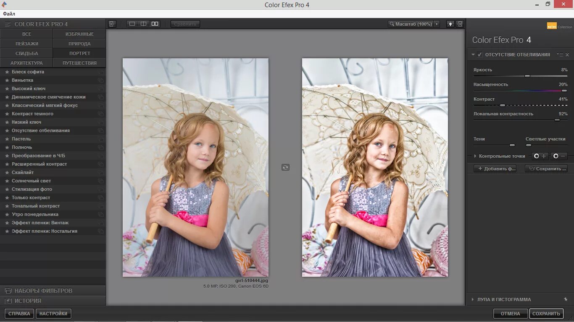574x322 pixels.
Task: Click the Добавить ф... button
Action: click(495, 169)
